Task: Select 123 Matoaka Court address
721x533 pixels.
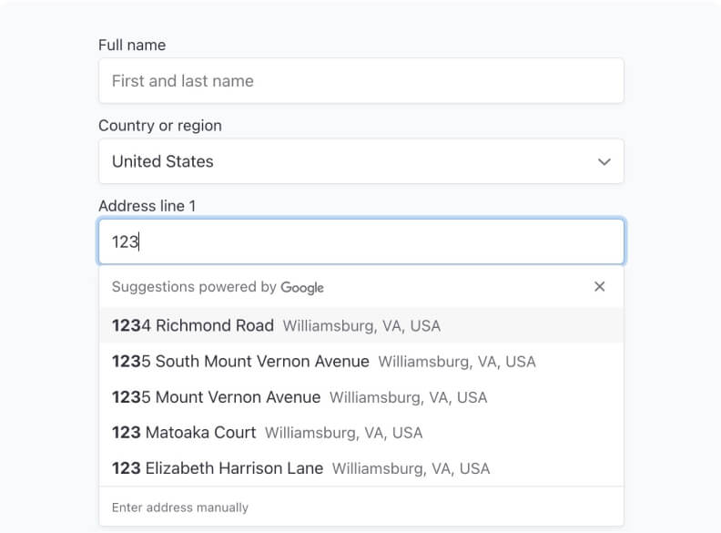Action: (184, 433)
